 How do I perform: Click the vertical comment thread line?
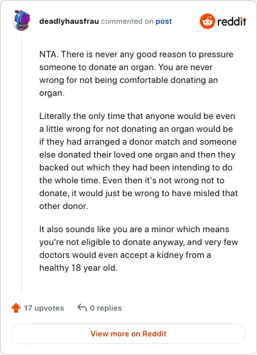pyautogui.click(x=22, y=162)
